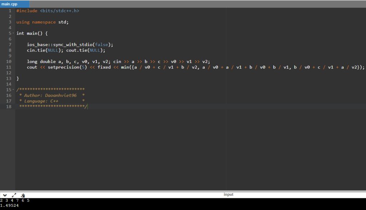Viewport: 366px width, 210px height.
Task: Collapse the author comment block fold arrow
Action: click(13, 90)
